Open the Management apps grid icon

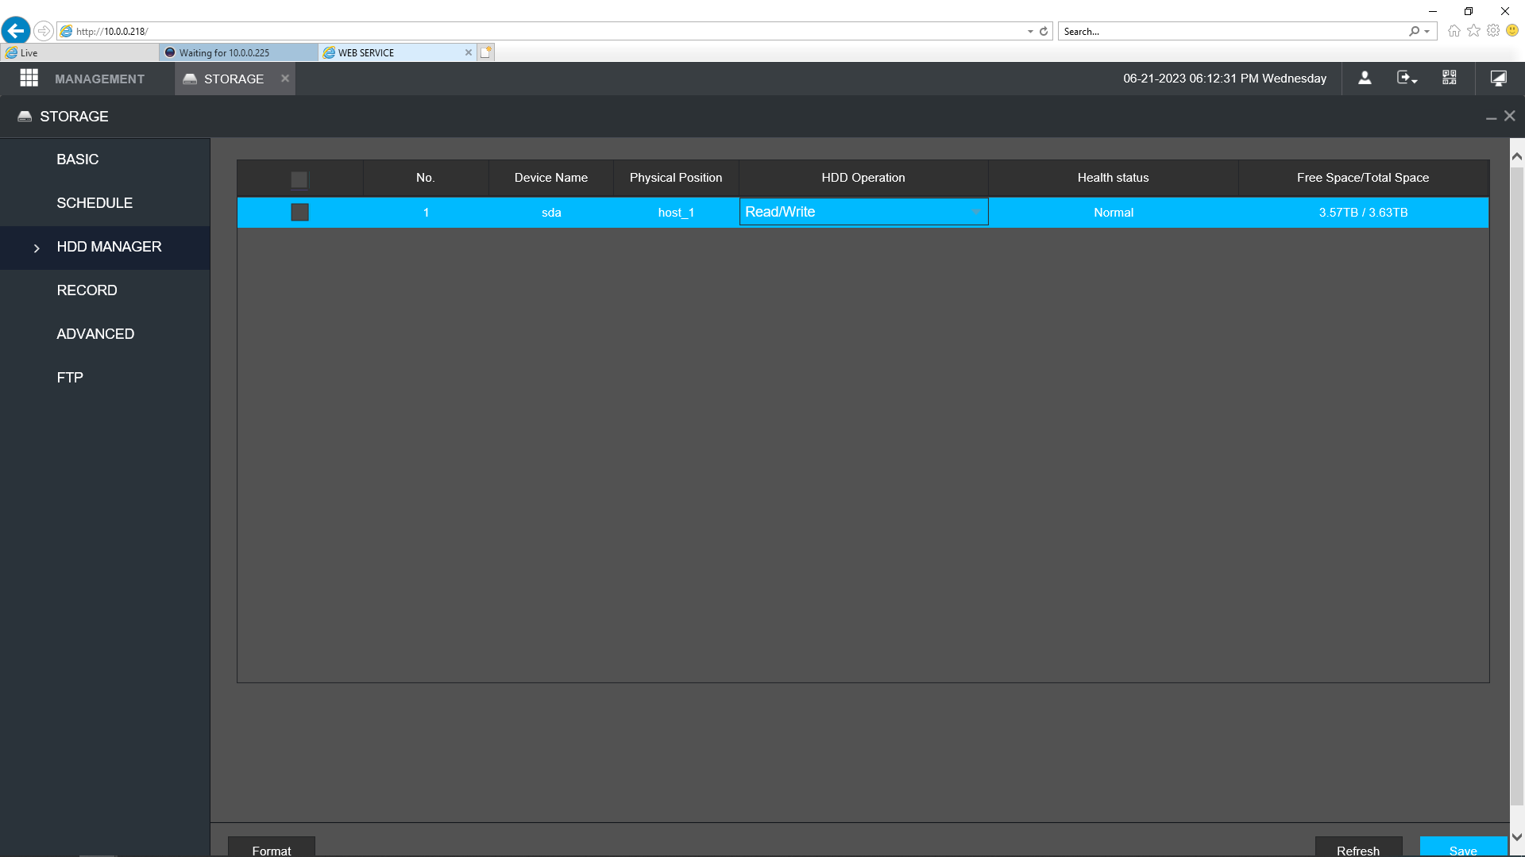coord(29,78)
